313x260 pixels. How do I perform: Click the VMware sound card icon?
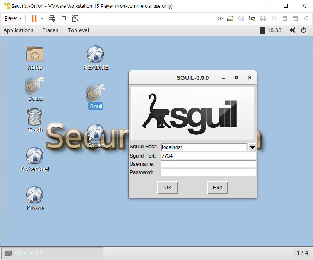point(274,19)
